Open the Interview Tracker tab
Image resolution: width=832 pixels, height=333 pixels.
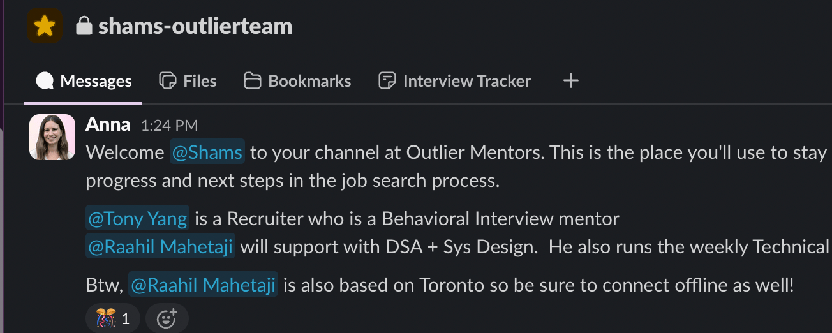click(x=454, y=82)
